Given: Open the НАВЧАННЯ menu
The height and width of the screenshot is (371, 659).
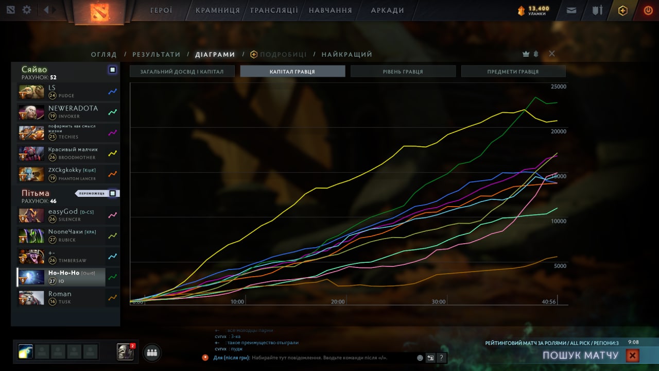Looking at the screenshot, I should pos(331,10).
